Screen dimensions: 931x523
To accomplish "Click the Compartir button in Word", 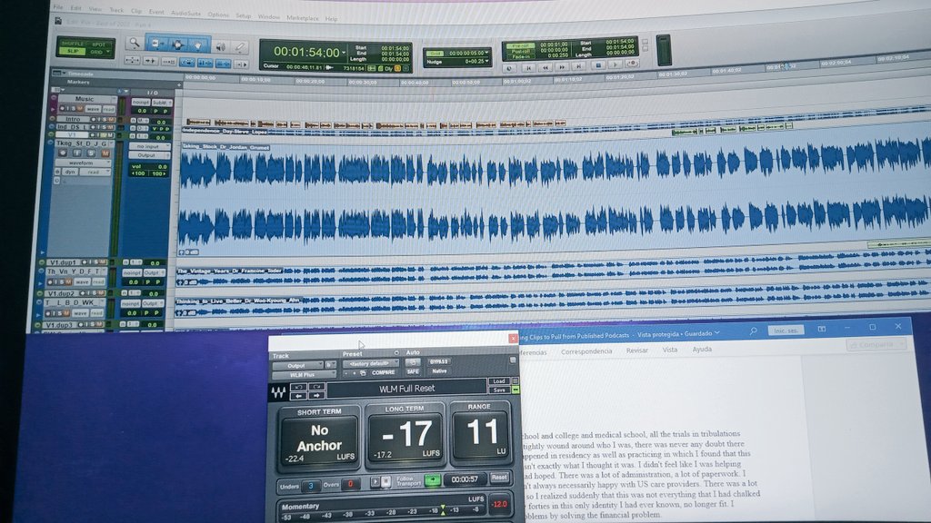I will pyautogui.click(x=876, y=344).
